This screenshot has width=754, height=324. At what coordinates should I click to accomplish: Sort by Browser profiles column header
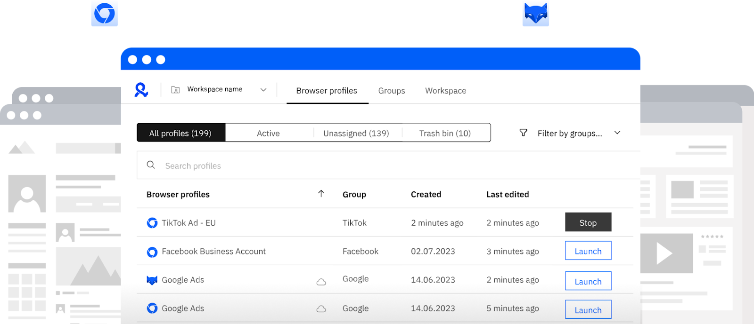[x=178, y=195]
